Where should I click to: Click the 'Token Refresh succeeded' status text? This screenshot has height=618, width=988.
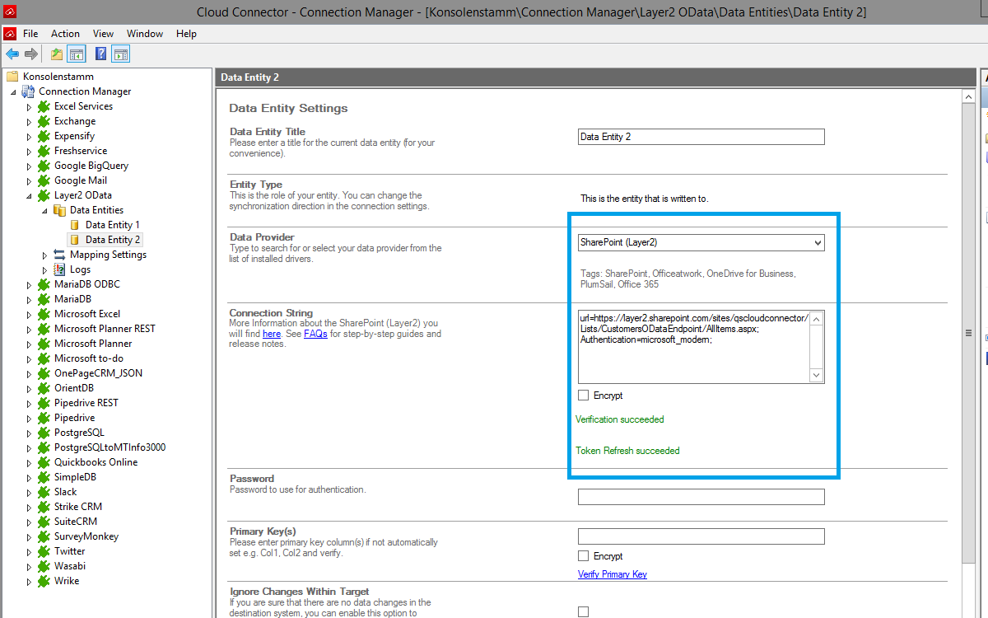(627, 451)
